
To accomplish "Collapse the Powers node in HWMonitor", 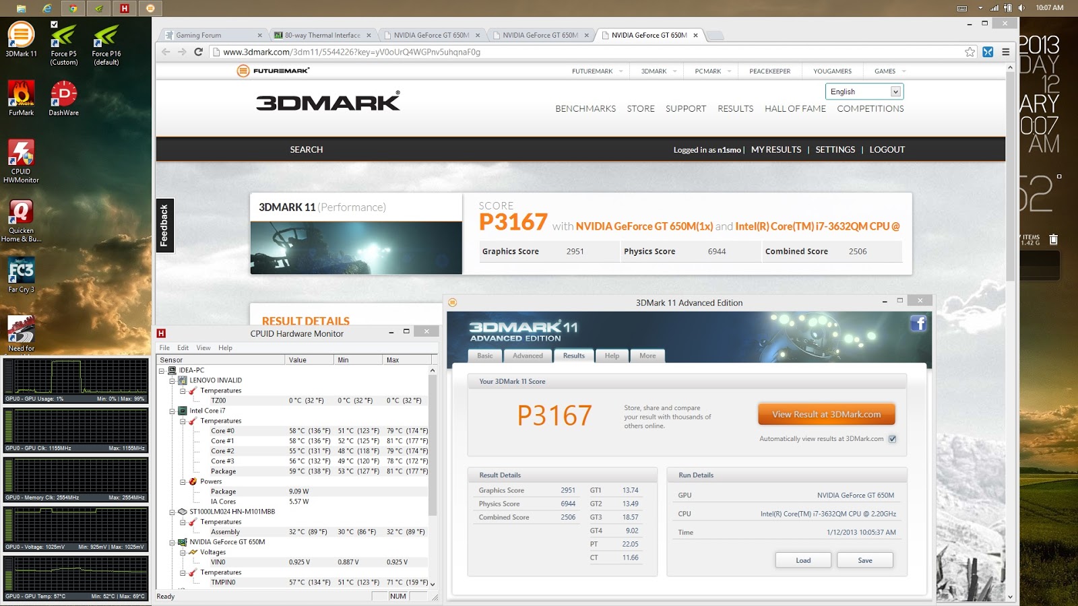I will click(183, 481).
